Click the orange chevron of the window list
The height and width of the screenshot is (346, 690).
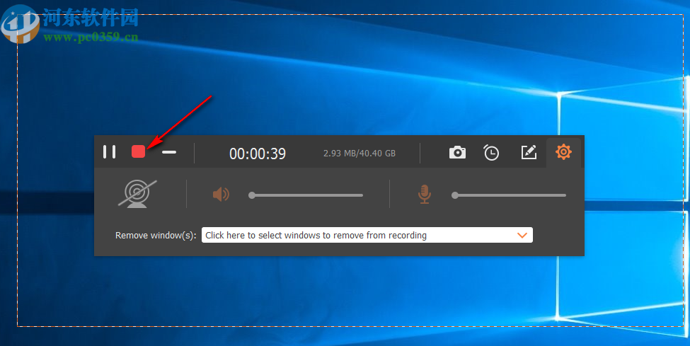pyautogui.click(x=522, y=235)
